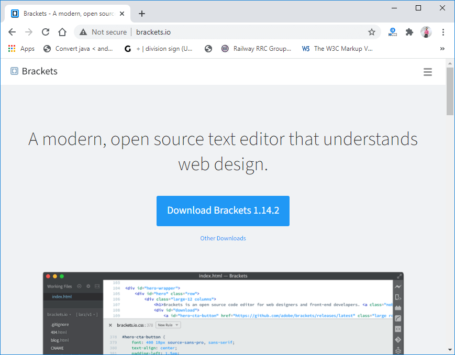
Task: Open the division sign Google bookmark
Action: (x=159, y=49)
